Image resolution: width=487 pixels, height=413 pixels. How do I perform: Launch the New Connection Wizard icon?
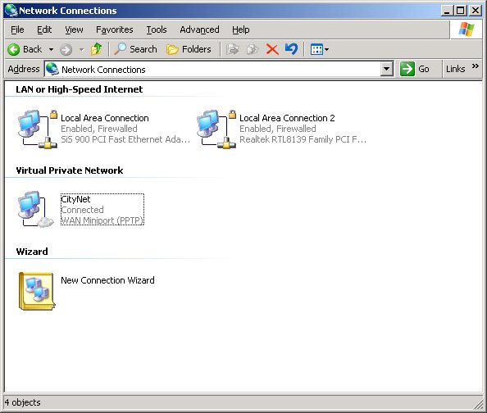(37, 291)
